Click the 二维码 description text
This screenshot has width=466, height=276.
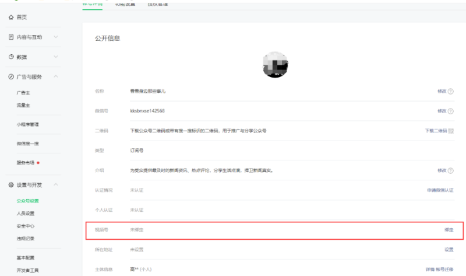pyautogui.click(x=198, y=131)
